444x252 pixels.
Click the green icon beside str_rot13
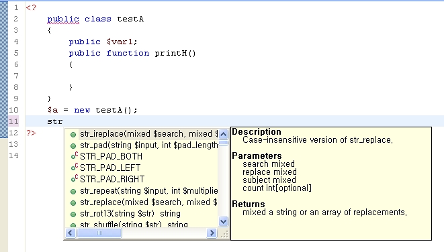(73, 214)
